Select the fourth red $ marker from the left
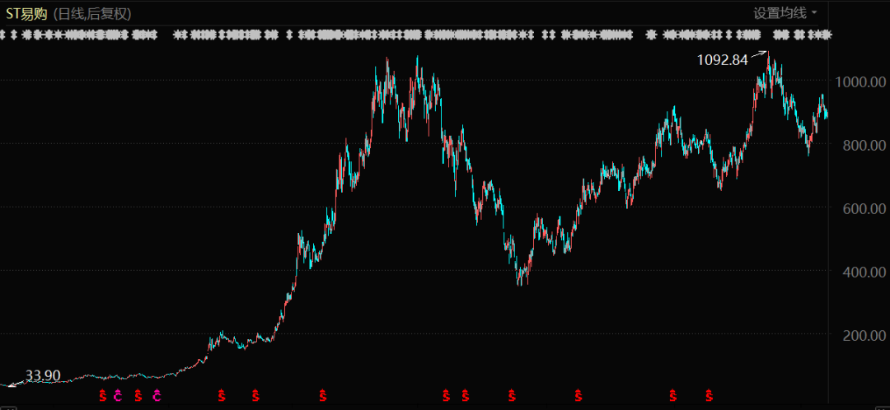The height and width of the screenshot is (410, 890). tap(255, 396)
